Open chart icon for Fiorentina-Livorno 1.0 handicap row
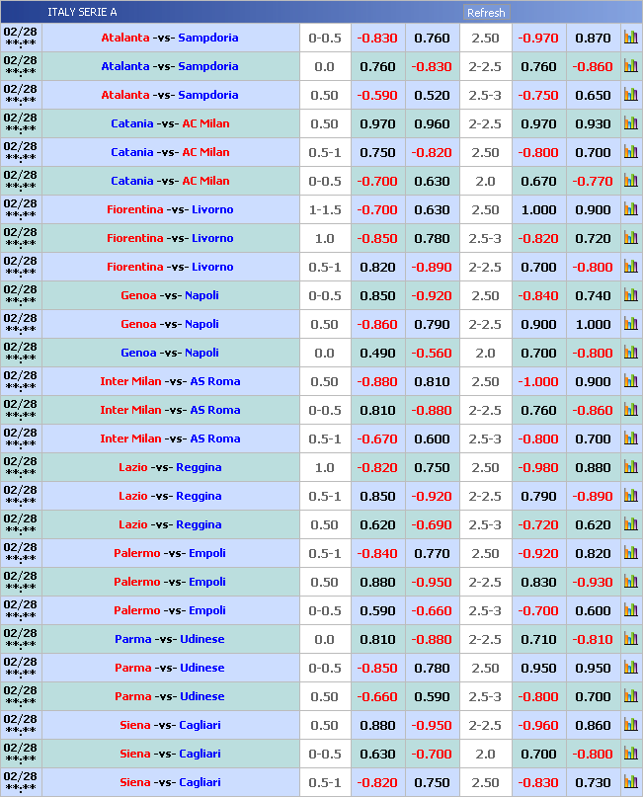The image size is (643, 797). (x=631, y=238)
